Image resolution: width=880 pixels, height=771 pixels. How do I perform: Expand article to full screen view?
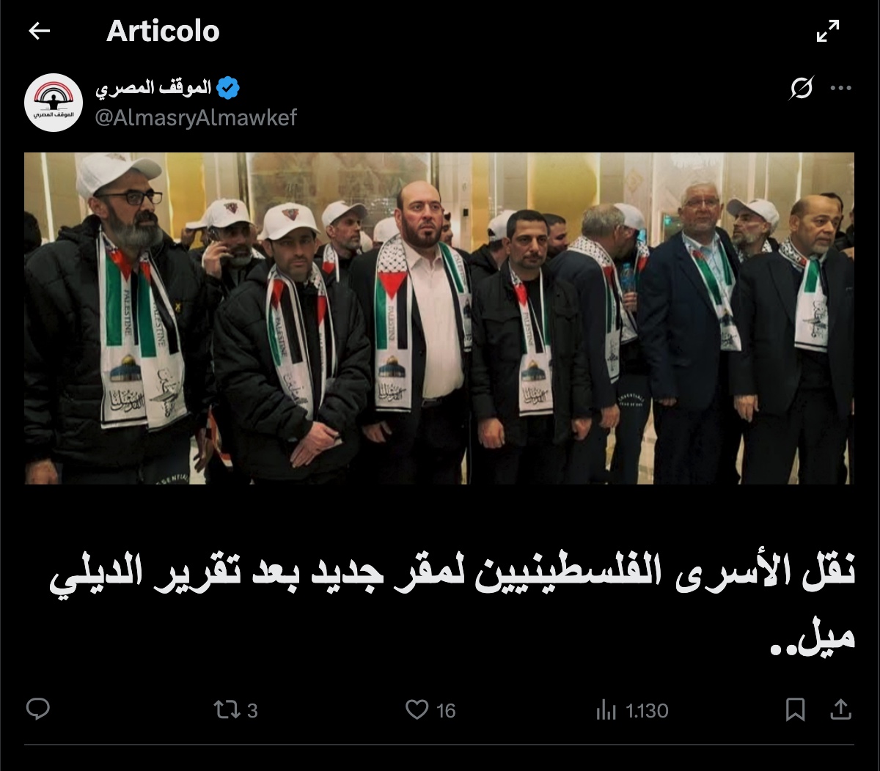[x=828, y=31]
